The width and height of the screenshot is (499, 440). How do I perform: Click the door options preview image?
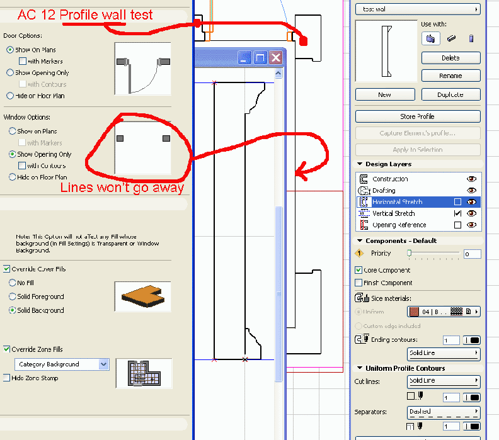[x=142, y=69]
